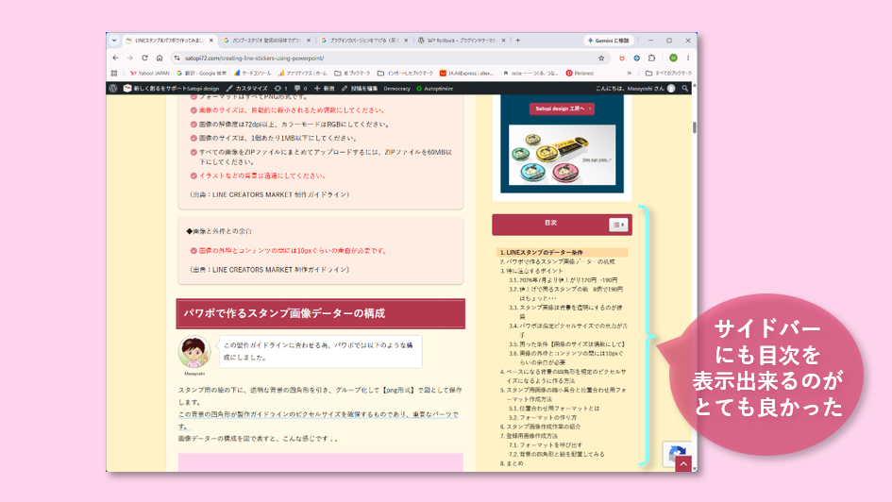Go back using the browser back arrow
Image resolution: width=892 pixels, height=502 pixels.
tap(115, 58)
